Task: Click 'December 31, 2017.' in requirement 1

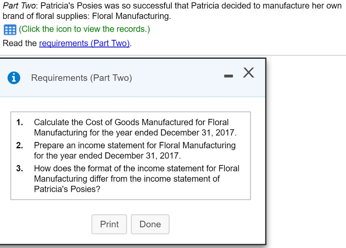Action: point(198,132)
